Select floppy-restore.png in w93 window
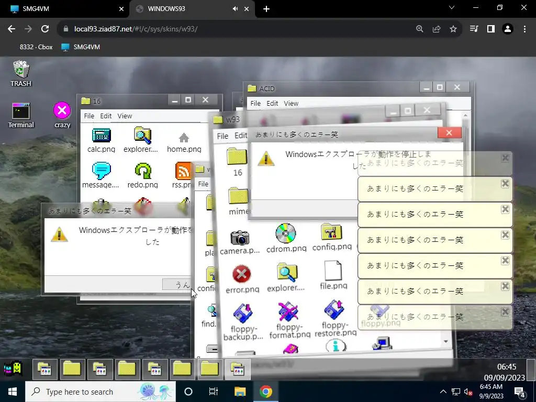536x402 pixels. tap(335, 319)
